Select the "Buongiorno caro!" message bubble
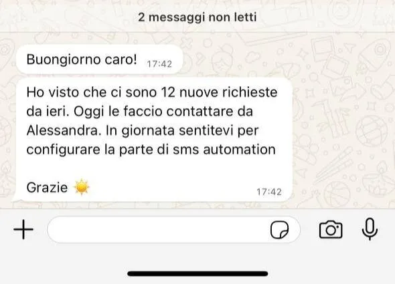This screenshot has height=284, width=395. [x=100, y=59]
